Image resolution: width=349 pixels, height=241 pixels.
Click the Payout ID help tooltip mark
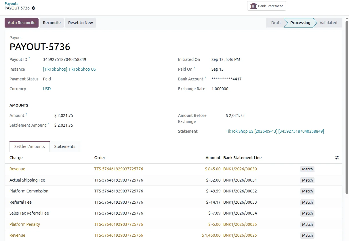click(x=29, y=58)
